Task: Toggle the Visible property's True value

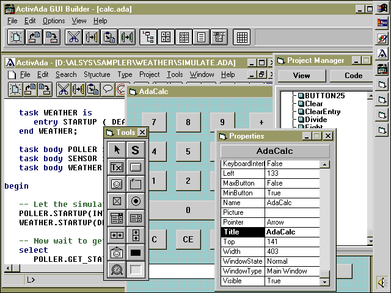Action: coord(292,281)
